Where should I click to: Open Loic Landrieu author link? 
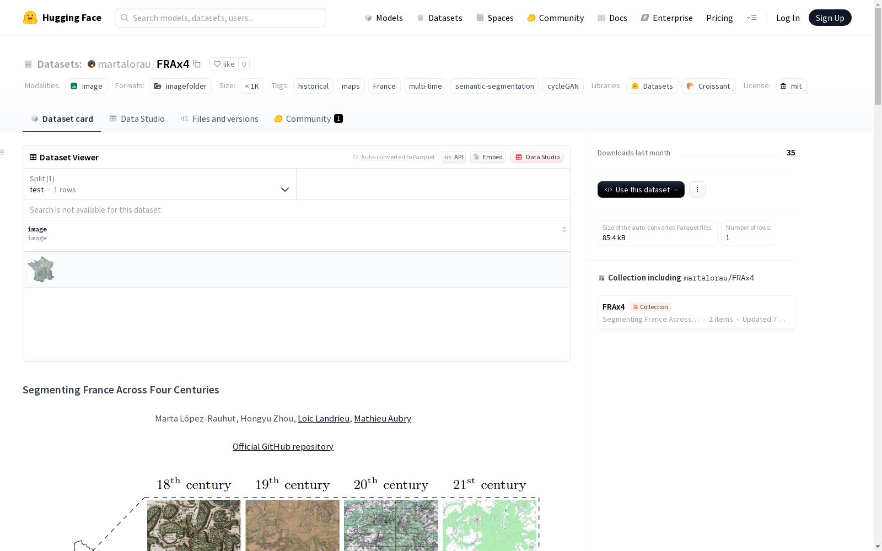click(x=324, y=419)
